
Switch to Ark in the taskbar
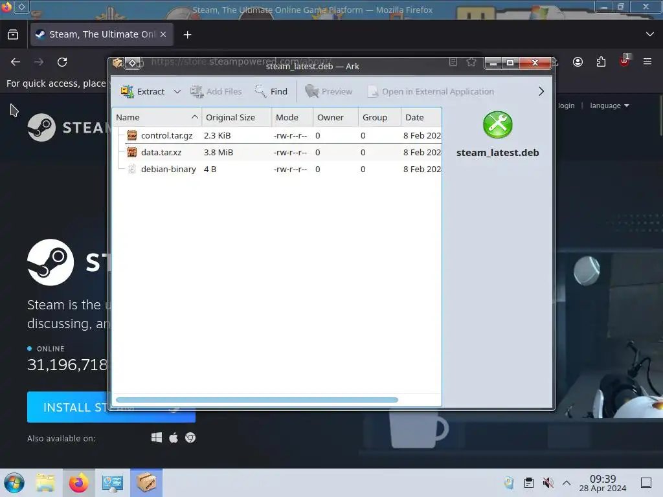point(146,483)
